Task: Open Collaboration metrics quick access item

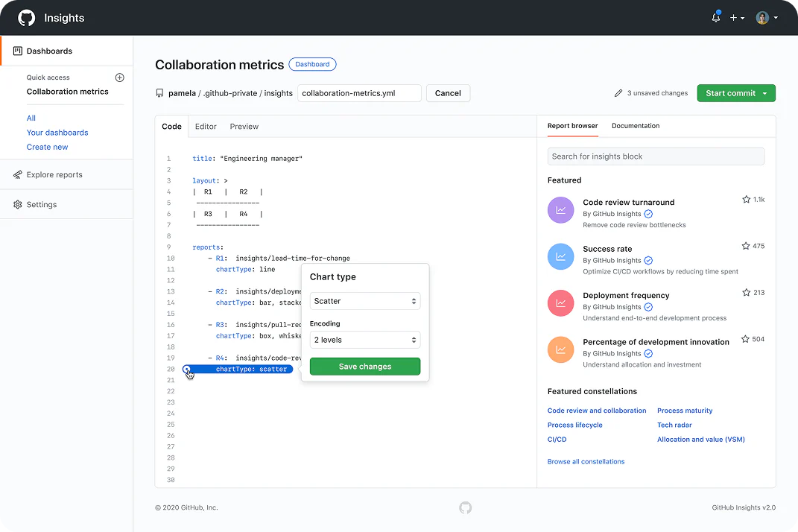Action: (x=68, y=92)
